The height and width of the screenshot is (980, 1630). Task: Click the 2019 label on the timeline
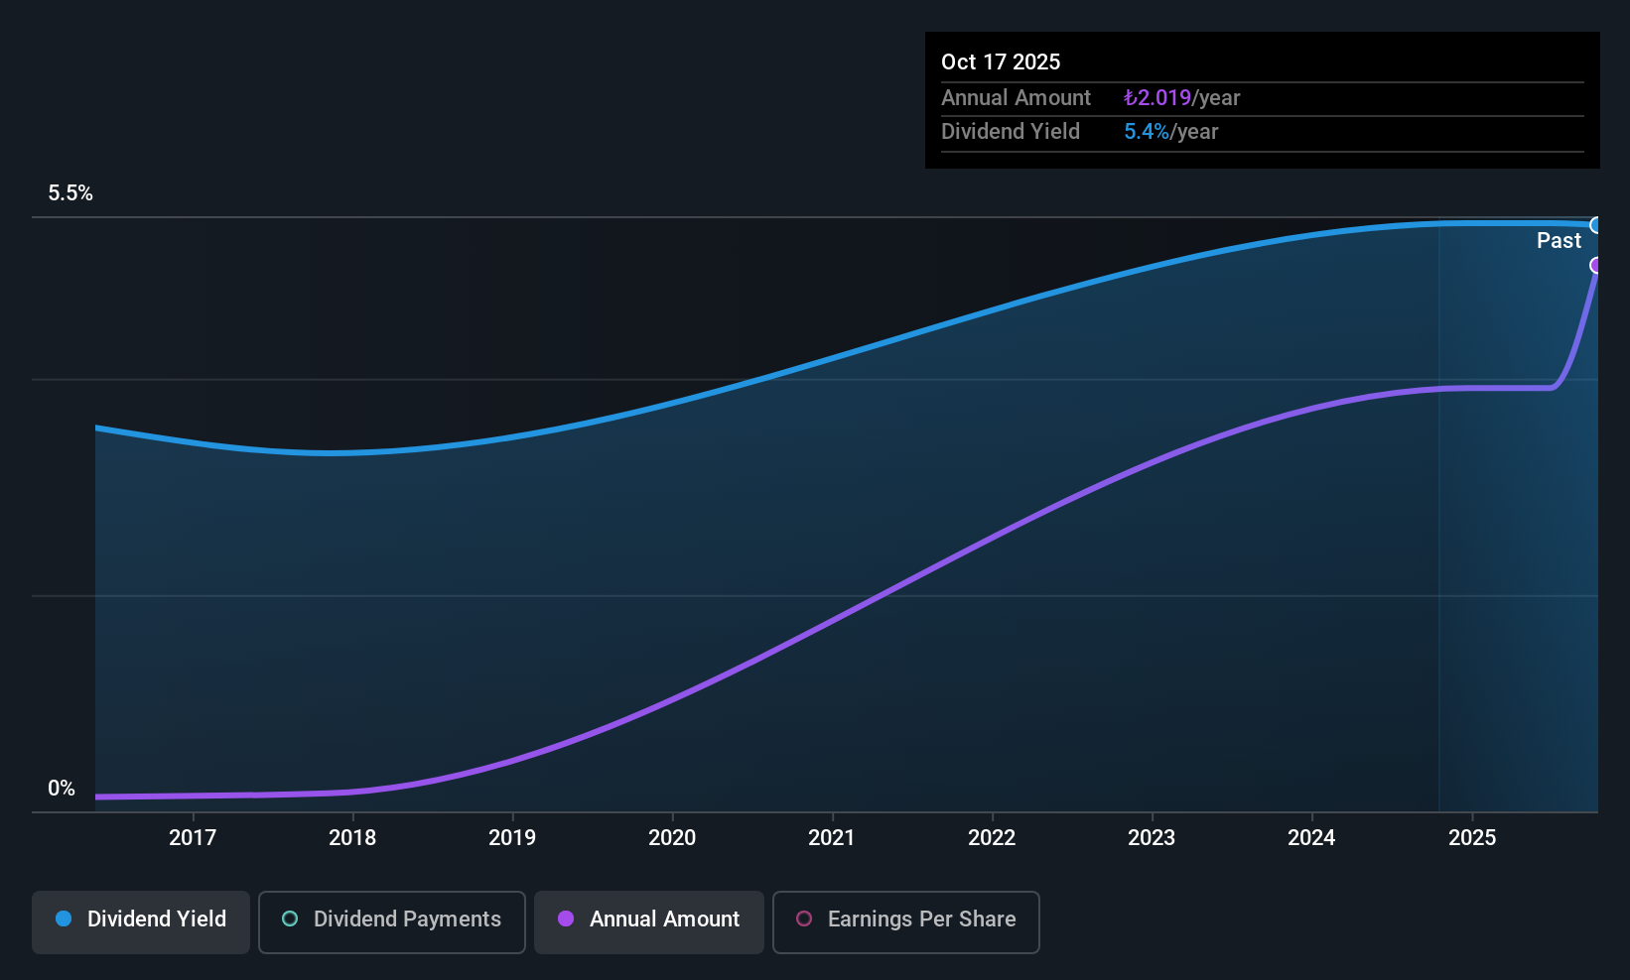512,838
